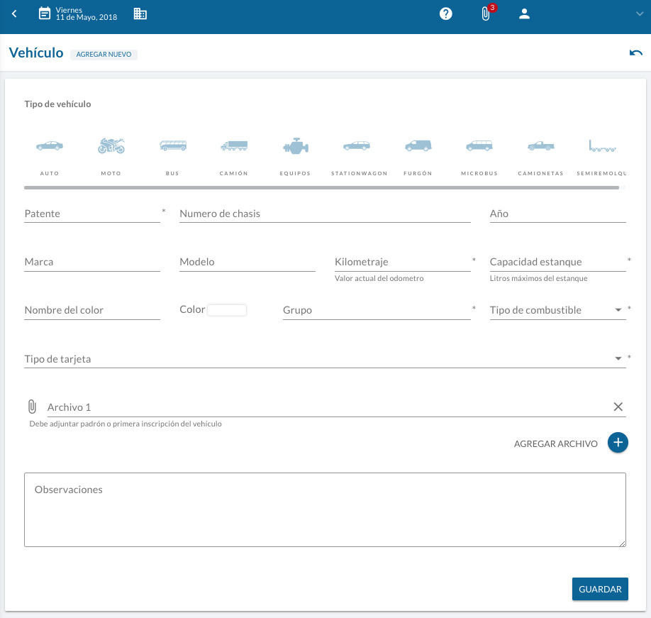Focus the Nombre del color field
The height and width of the screenshot is (618, 651).
[x=92, y=310]
